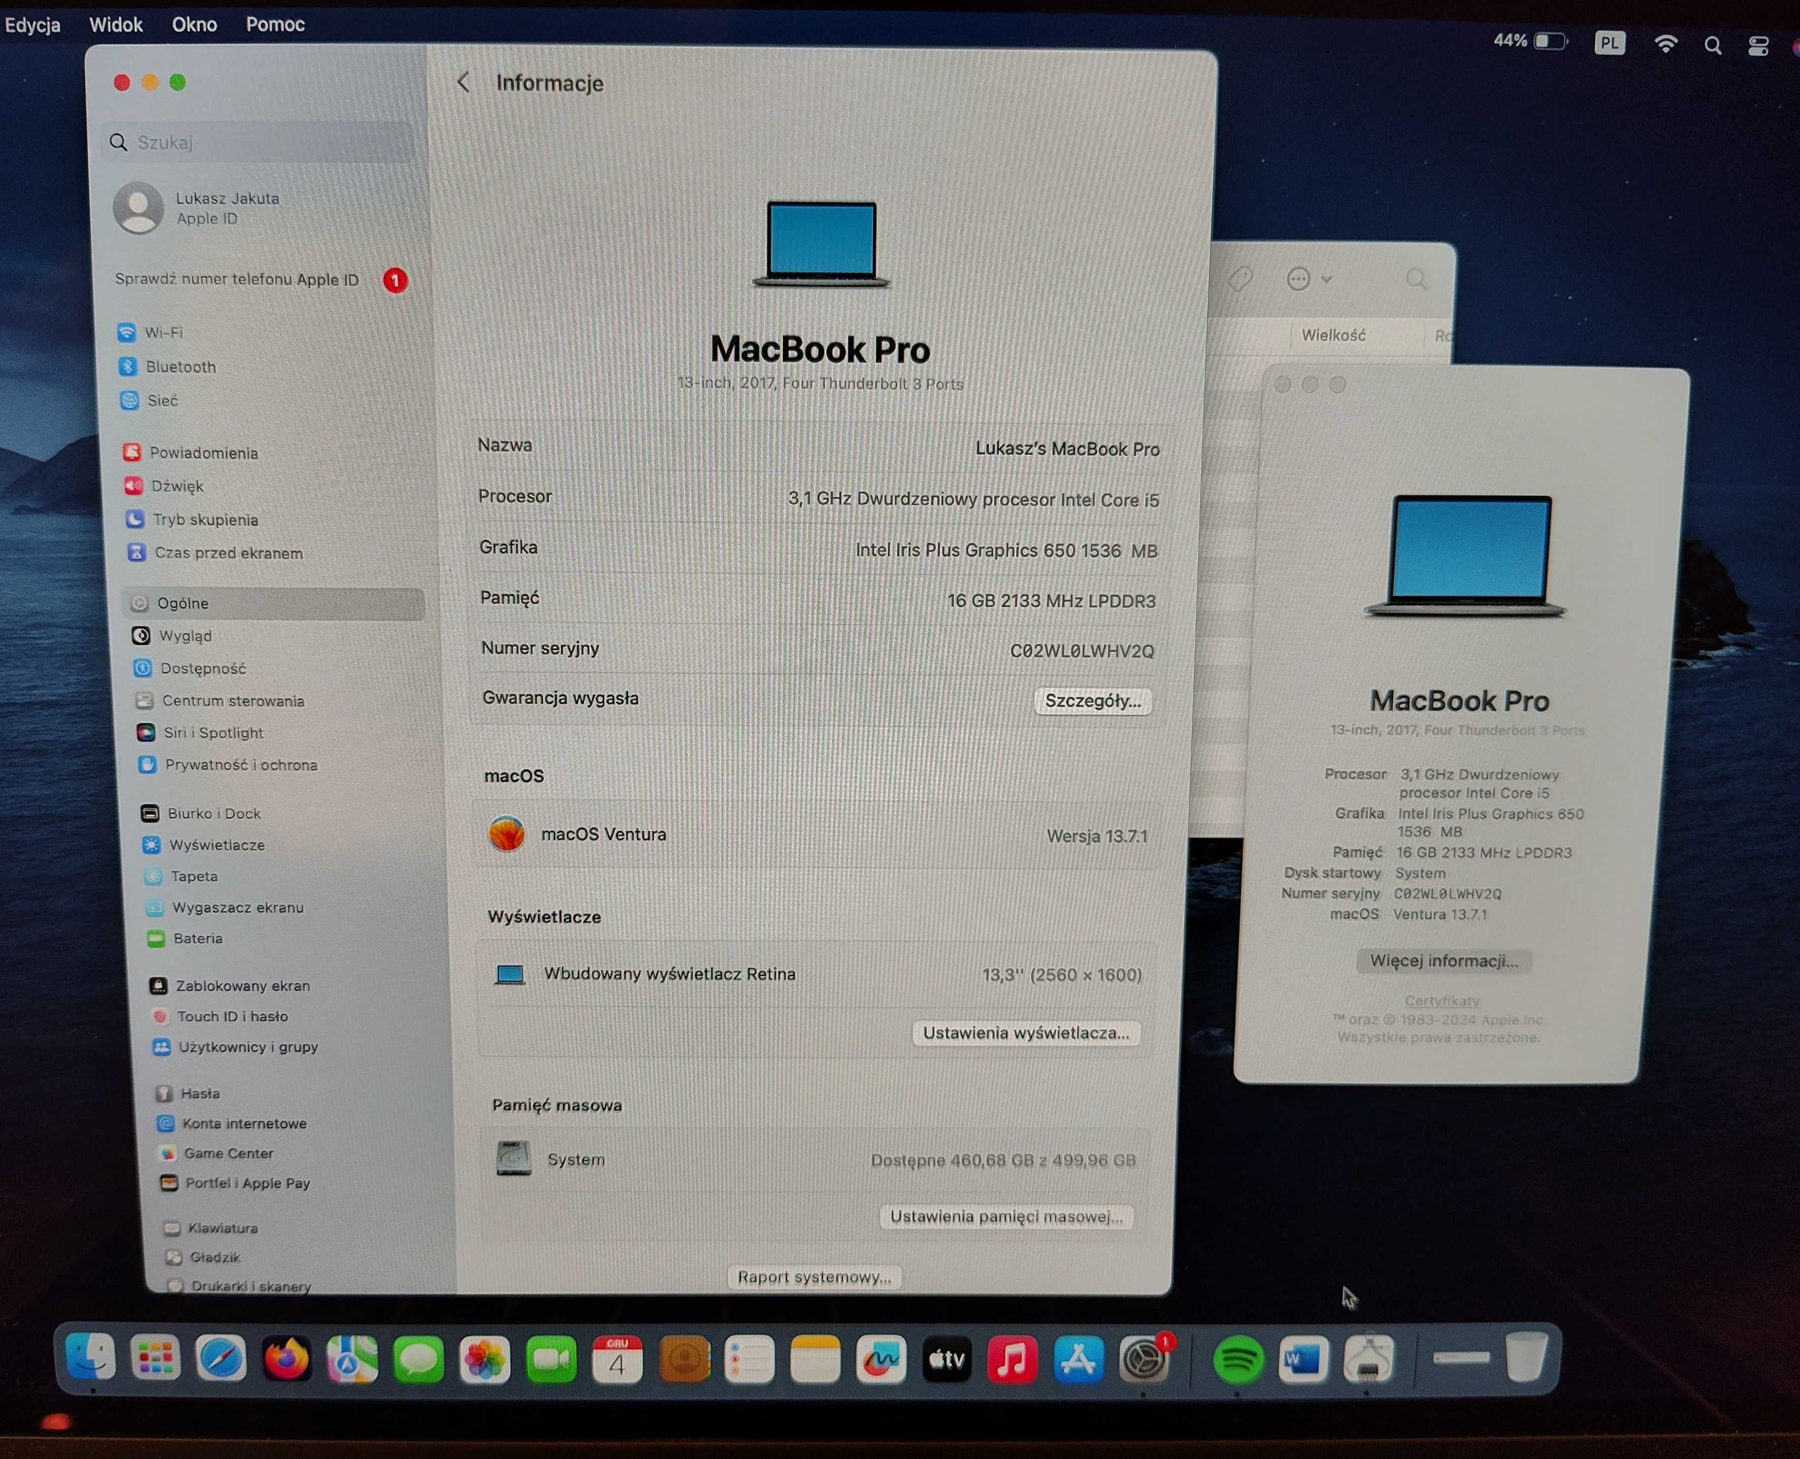Click Szczegóły warranty button
Screen dimensions: 1800x1459
[x=1093, y=701]
